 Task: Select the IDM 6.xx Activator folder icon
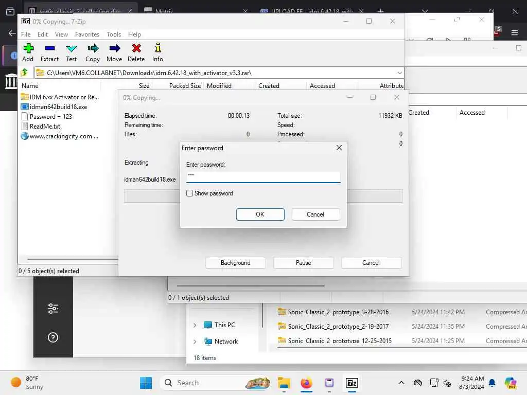click(25, 97)
